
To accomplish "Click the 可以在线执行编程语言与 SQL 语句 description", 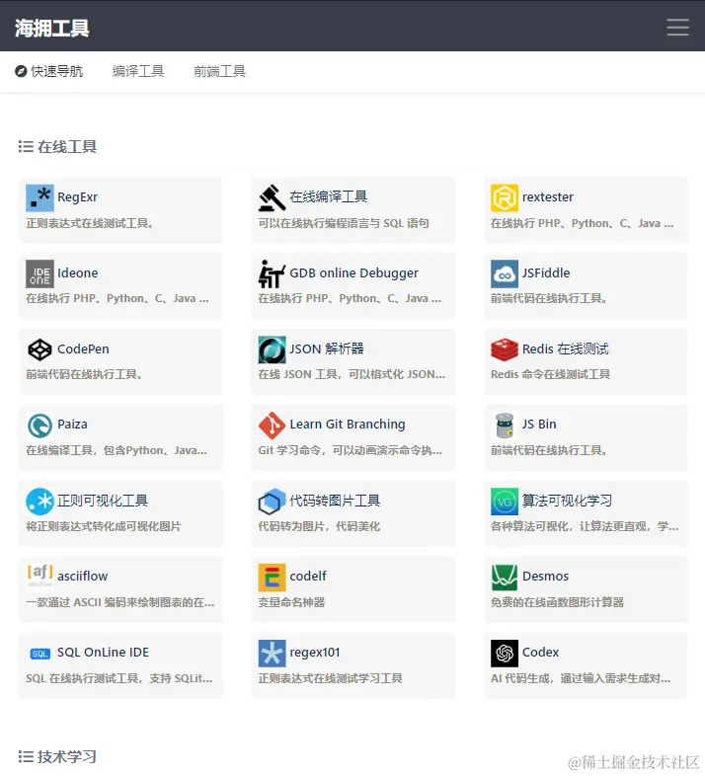I will pos(344,223).
